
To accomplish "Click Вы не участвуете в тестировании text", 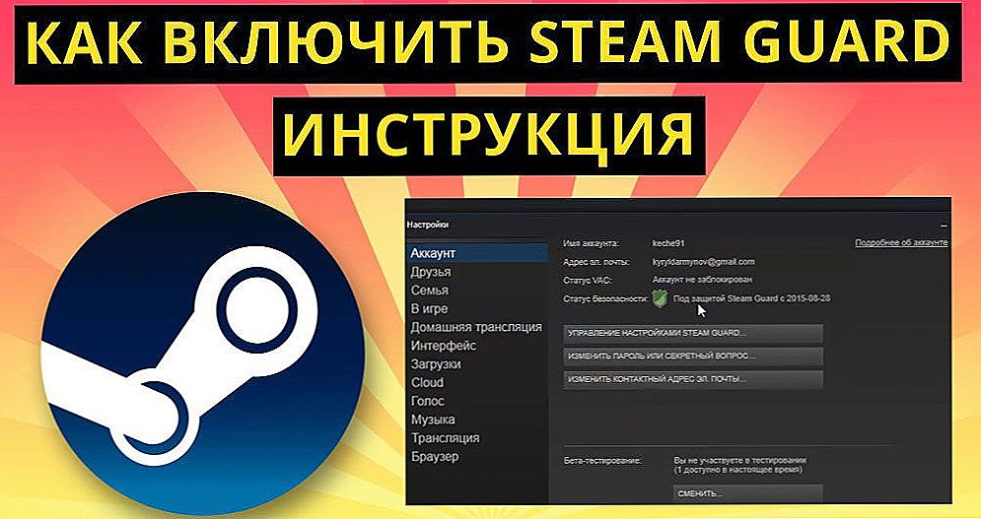I will (x=739, y=460).
